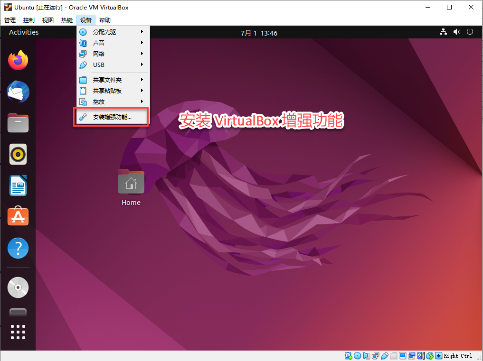Open LibreOffice Writer from the dock
The width and height of the screenshot is (483, 361).
coord(18,185)
